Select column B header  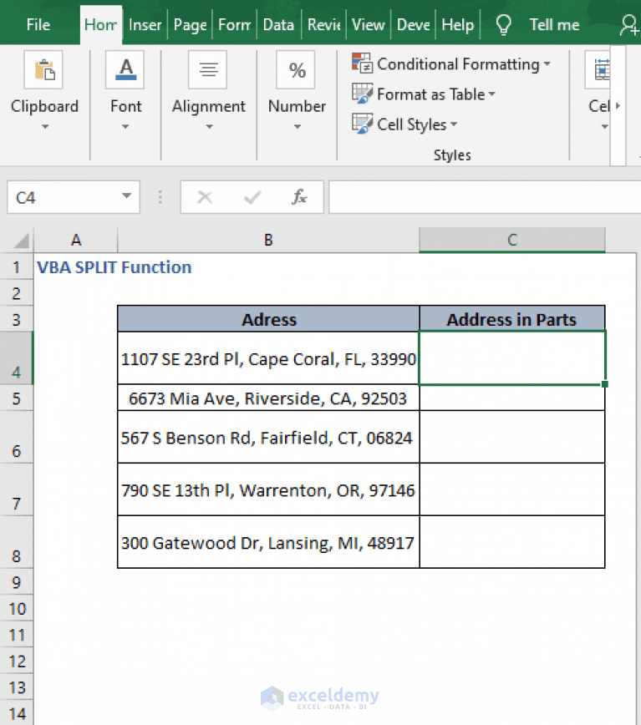tap(268, 240)
